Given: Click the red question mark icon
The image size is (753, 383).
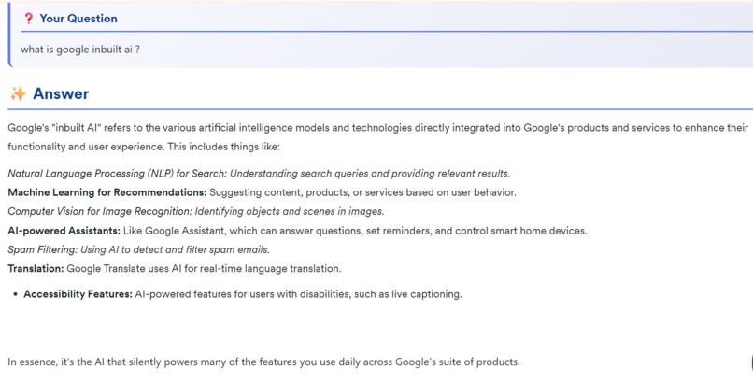Looking at the screenshot, I should (29, 19).
